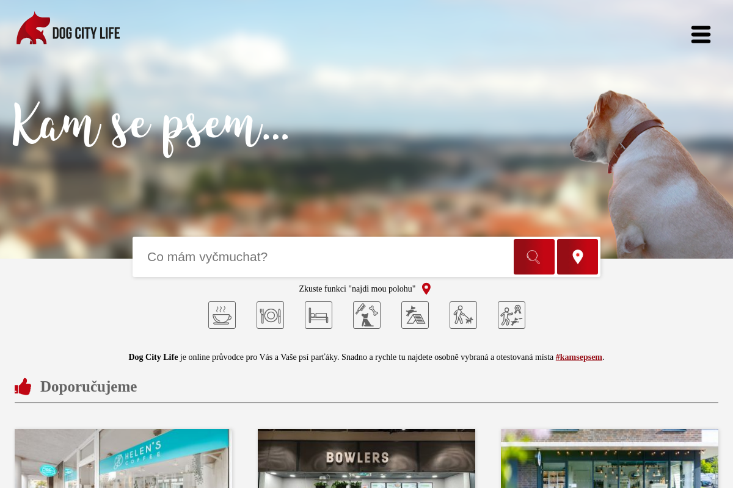
Task: Click the red location pin button
Action: [x=577, y=257]
